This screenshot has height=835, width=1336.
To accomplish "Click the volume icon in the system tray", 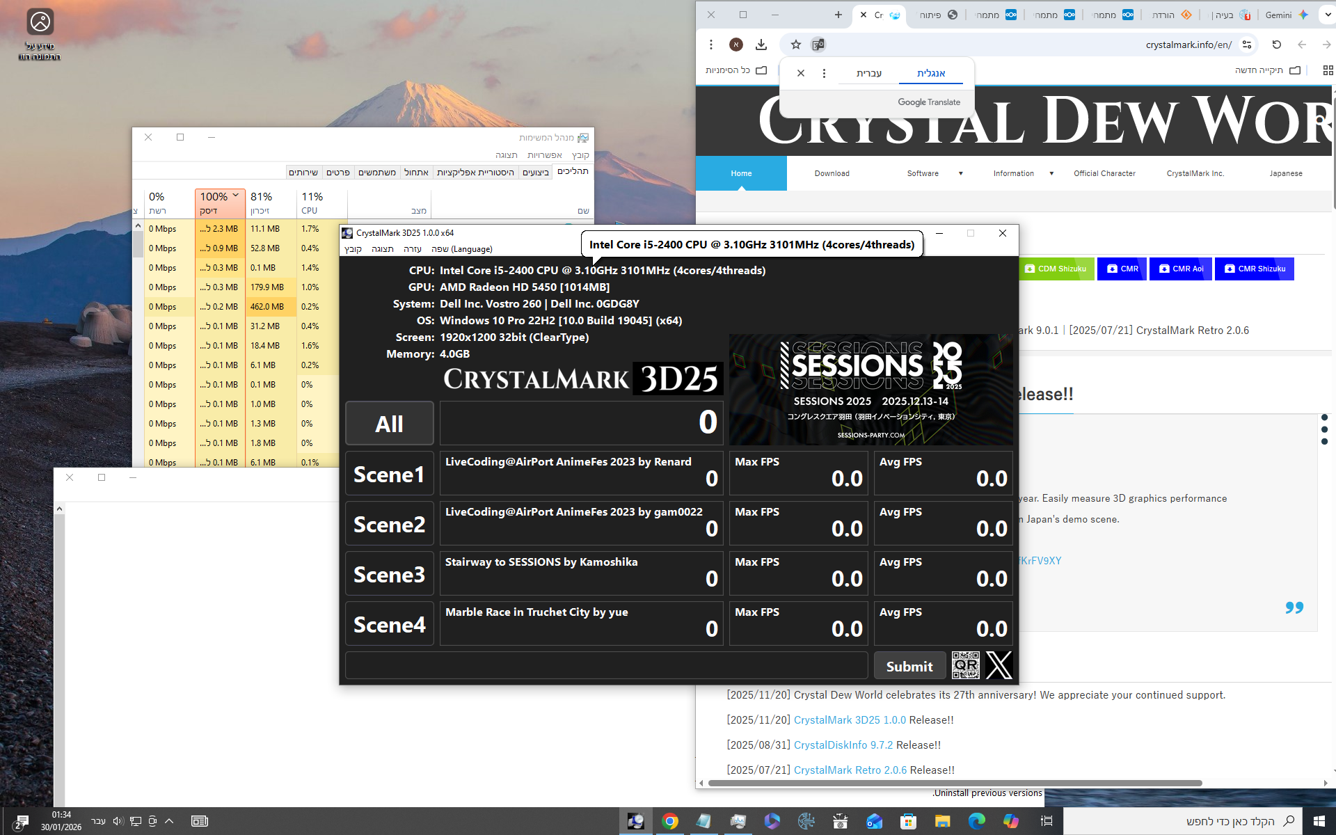I will coord(118,821).
